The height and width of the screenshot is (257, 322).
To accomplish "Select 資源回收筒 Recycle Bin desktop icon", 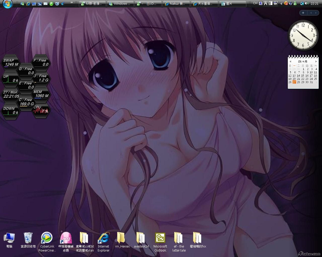I will point(28,240).
